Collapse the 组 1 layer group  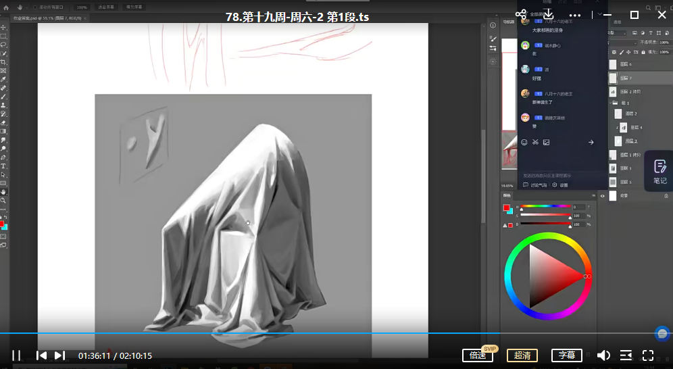[610, 103]
